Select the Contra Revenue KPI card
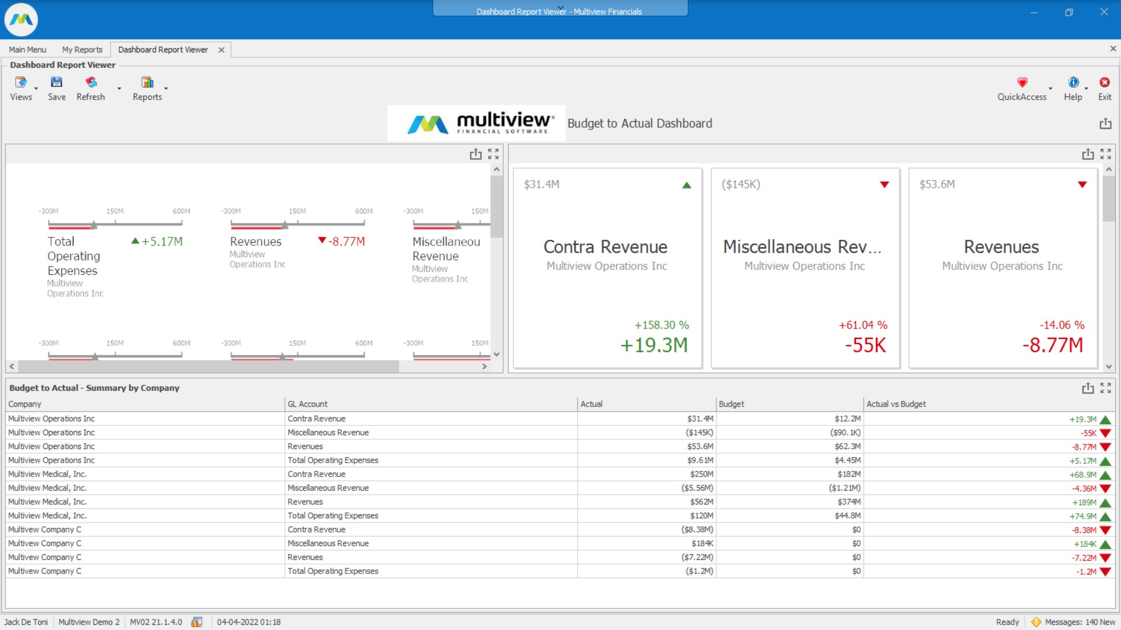The width and height of the screenshot is (1121, 630). [607, 268]
